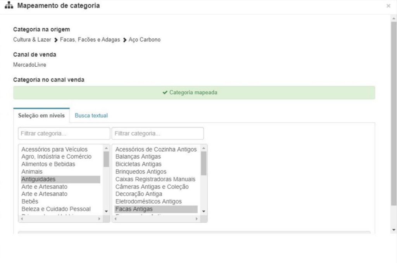Focus the second Filtrar categoria field

click(157, 133)
